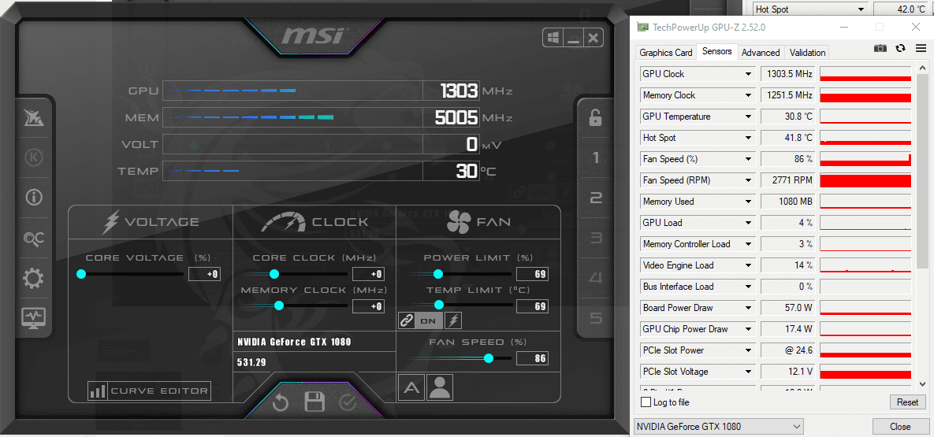Image resolution: width=934 pixels, height=437 pixels.
Task: Click the Fan Speed 2771 RPM value
Action: point(788,180)
